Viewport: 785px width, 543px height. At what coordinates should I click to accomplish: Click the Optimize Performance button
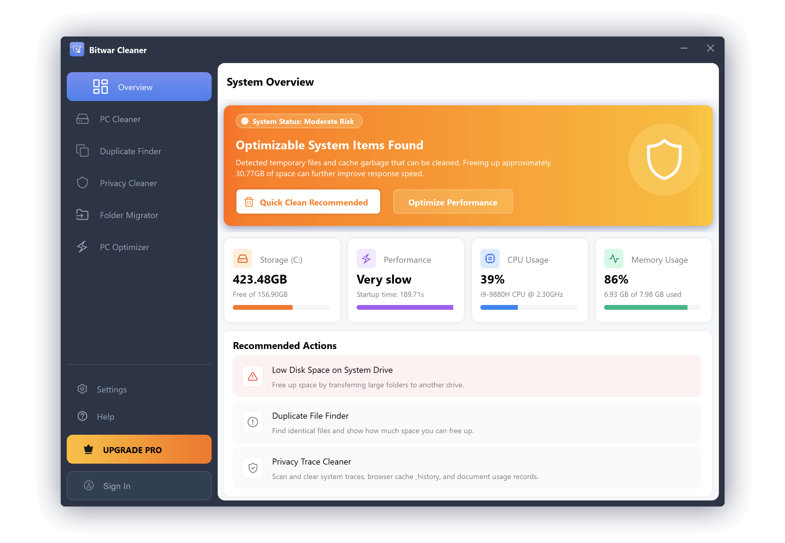(x=453, y=202)
